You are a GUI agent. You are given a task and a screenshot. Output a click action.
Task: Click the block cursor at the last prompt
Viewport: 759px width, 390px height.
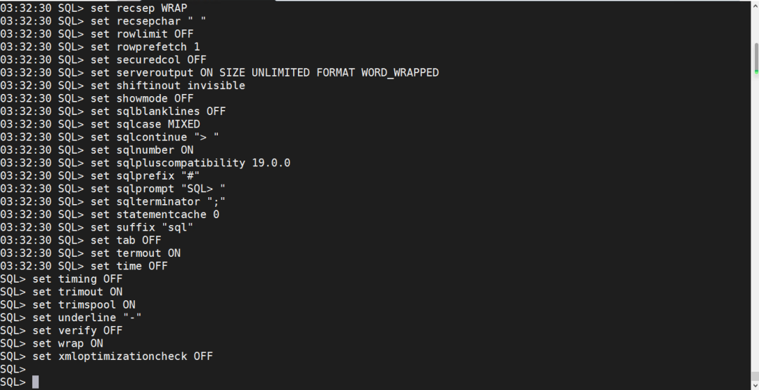[35, 382]
